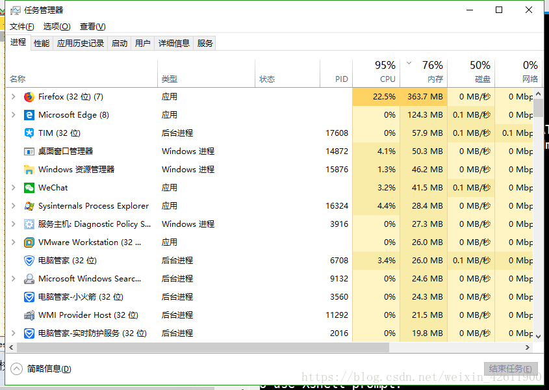This screenshot has width=549, height=390.
Task: Click the PID 16324 cell
Action: [337, 206]
